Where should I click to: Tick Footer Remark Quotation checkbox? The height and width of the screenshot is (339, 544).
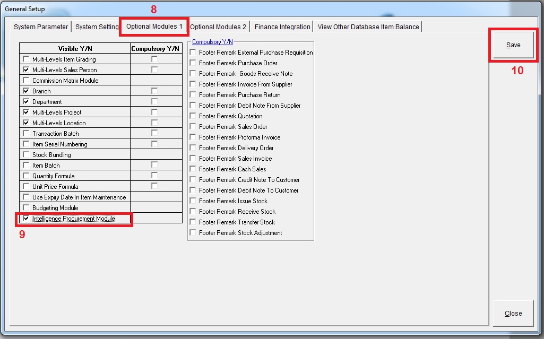[193, 116]
